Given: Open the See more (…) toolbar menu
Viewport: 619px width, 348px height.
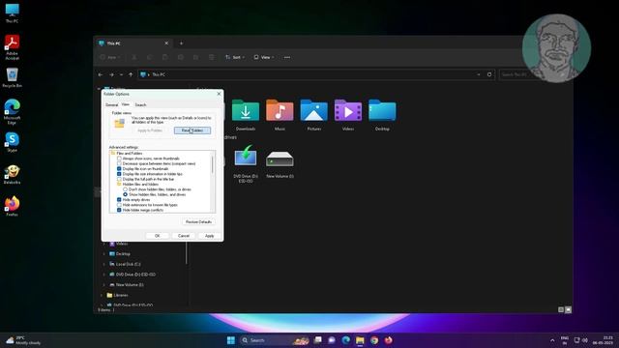Looking at the screenshot, I should tap(287, 57).
